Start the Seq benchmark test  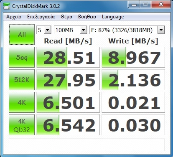pyautogui.click(x=22, y=57)
